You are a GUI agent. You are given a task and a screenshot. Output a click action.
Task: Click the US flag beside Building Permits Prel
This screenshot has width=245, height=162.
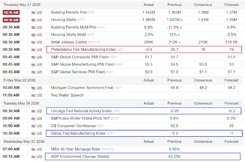pyautogui.click(x=33, y=13)
